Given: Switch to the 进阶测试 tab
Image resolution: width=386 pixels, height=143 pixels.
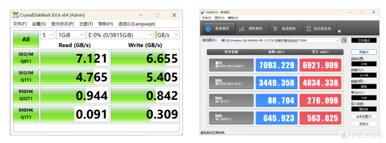Looking at the screenshot, I should pyautogui.click(x=252, y=29).
